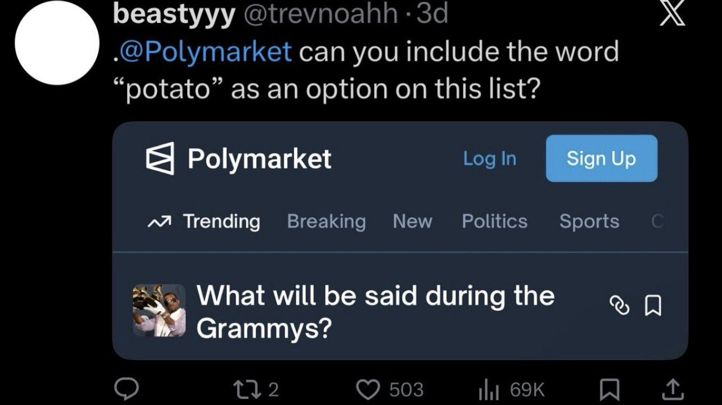Click the reply speech bubble icon

124,388
